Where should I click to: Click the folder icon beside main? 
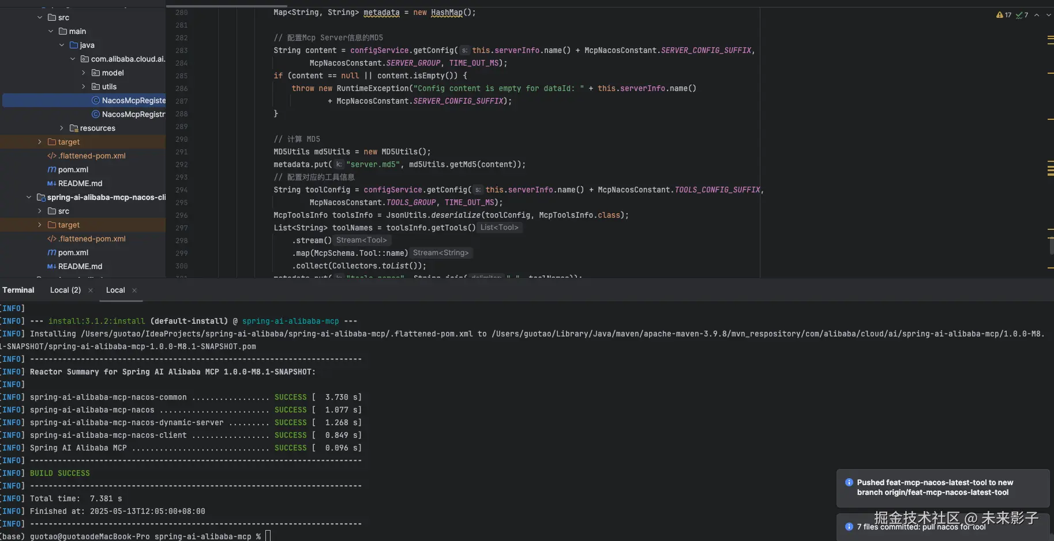(63, 31)
